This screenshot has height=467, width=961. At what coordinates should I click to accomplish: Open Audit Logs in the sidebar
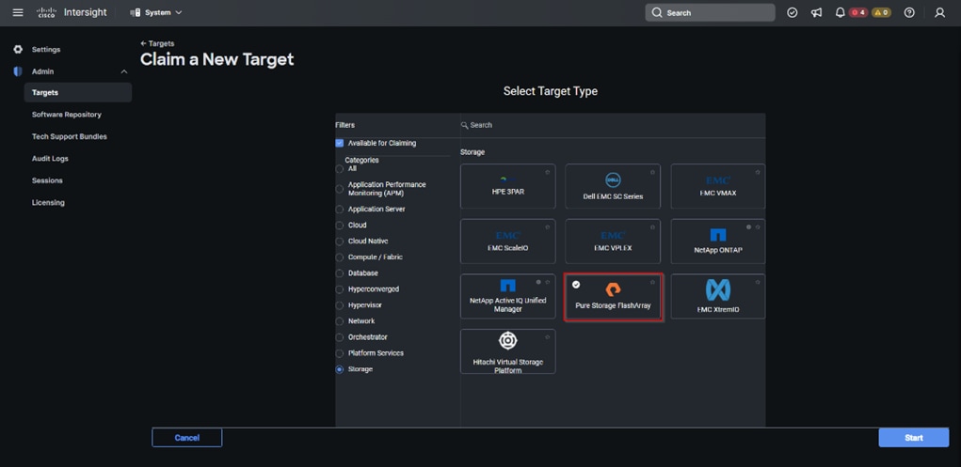pos(50,159)
